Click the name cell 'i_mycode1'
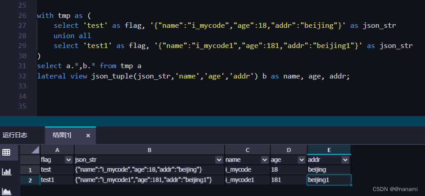Image resolution: width=425 pixels, height=196 pixels. click(248, 180)
